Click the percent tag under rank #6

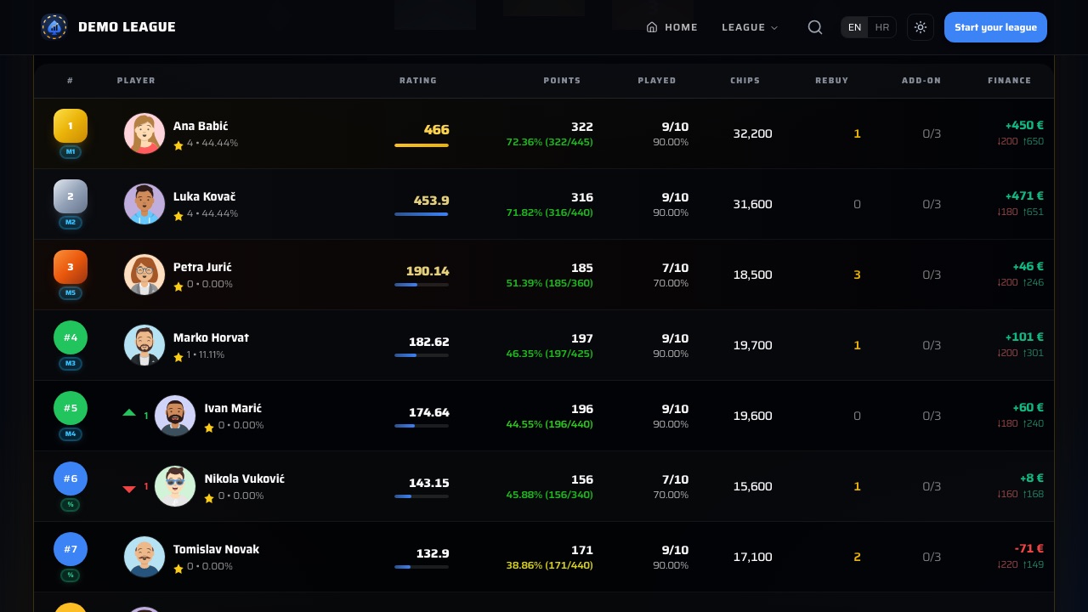pyautogui.click(x=71, y=505)
